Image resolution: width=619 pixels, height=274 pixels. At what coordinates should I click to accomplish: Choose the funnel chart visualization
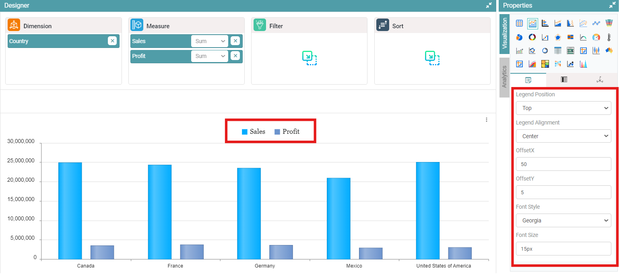pos(609,23)
